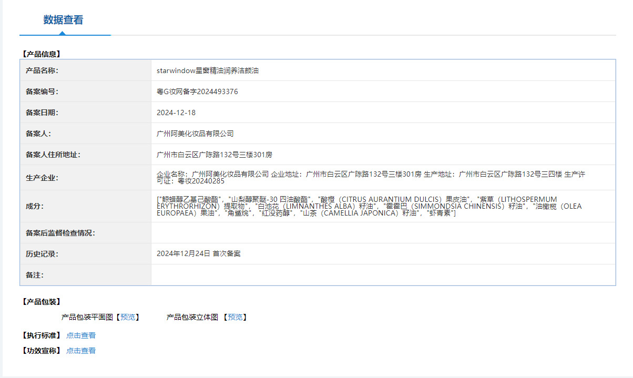
Task: Click the 成分 row label
Action: [35, 206]
